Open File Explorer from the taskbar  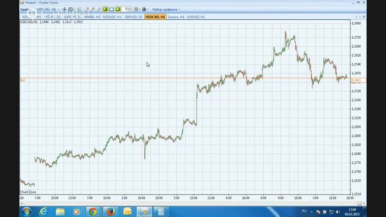60,212
